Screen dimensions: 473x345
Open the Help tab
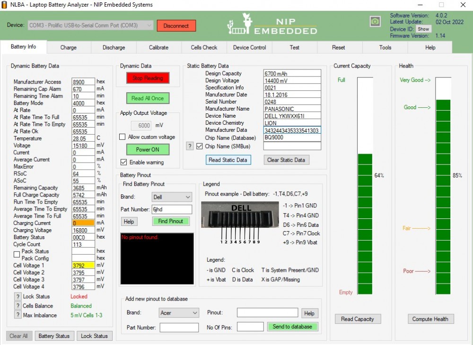point(430,48)
